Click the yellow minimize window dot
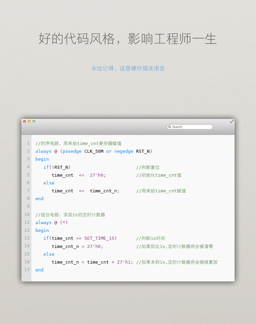This screenshot has width=256, height=324. (29, 121)
